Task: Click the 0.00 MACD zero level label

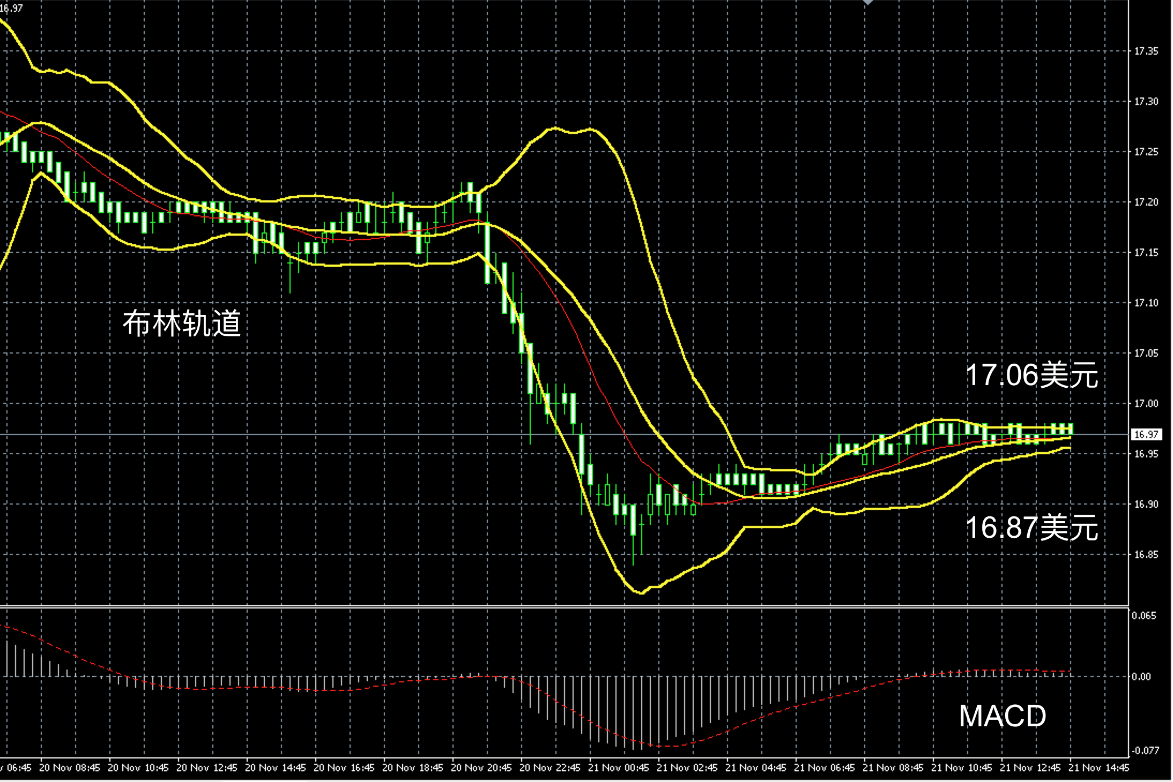Action: (x=1141, y=677)
